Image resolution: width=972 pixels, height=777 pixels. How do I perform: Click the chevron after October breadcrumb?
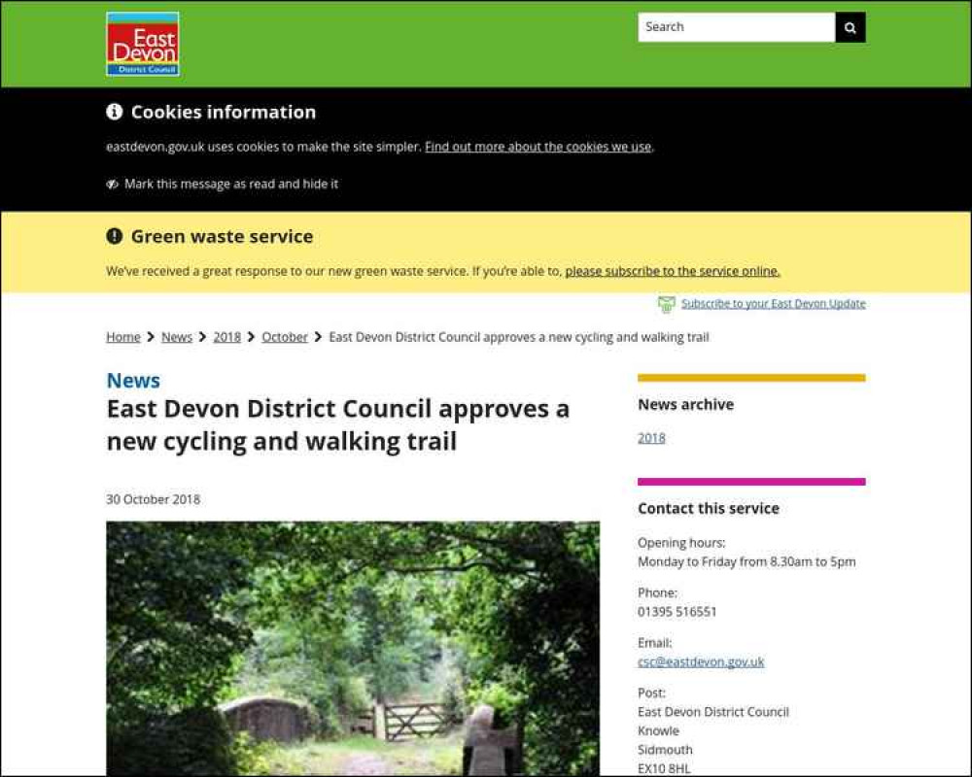pyautogui.click(x=318, y=337)
